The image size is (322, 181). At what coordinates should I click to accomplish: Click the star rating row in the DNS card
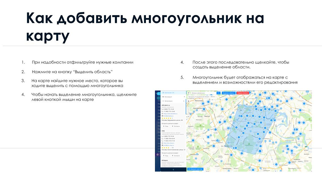point(165,148)
